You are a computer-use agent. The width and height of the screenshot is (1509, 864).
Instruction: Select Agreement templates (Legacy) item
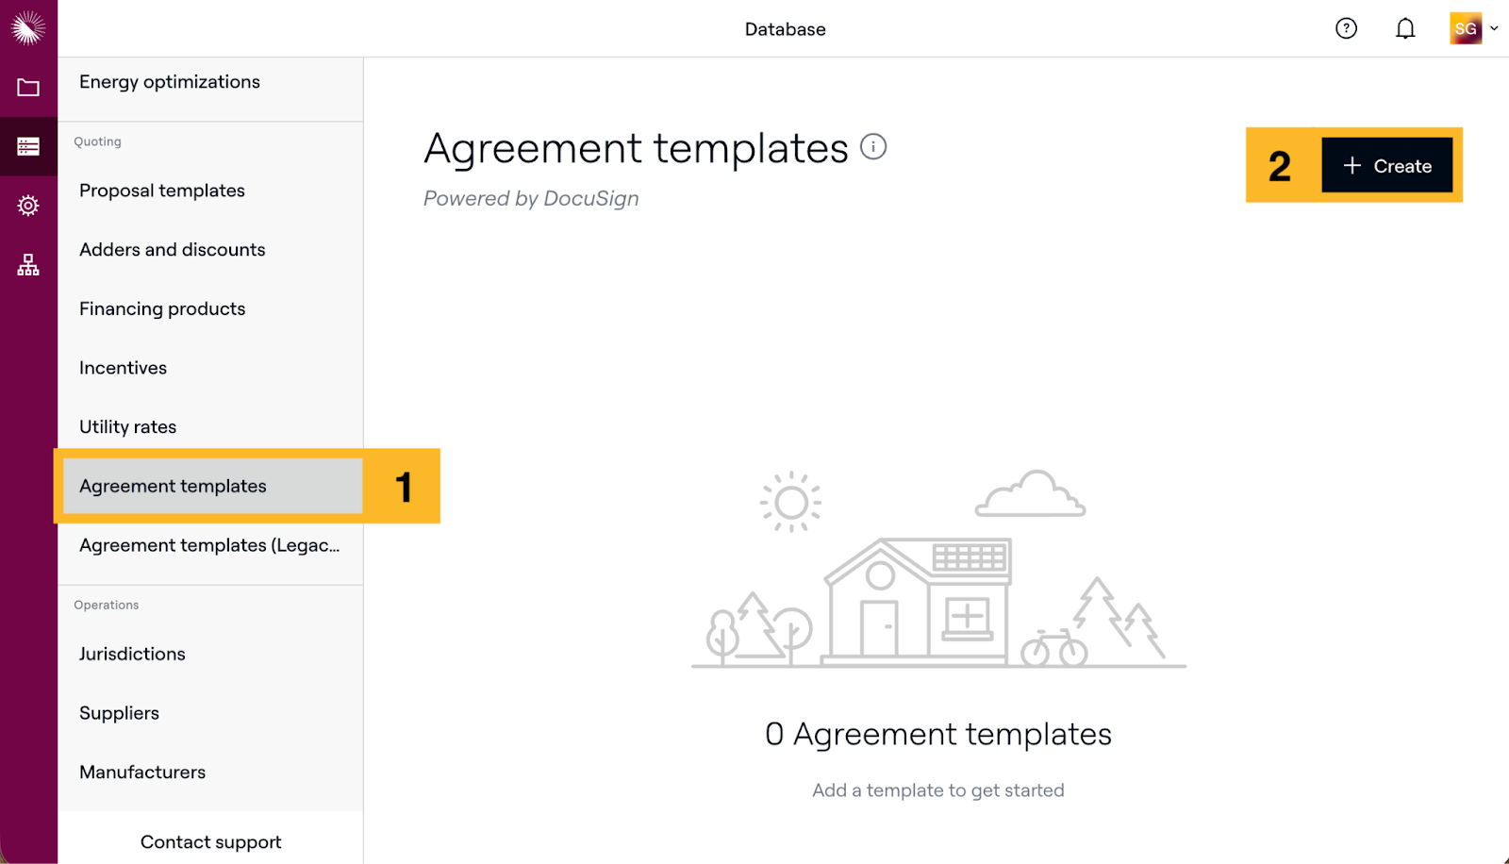pos(209,545)
